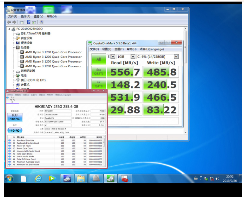Open 设置(S) menu in CrystalDiskMark

107,49
